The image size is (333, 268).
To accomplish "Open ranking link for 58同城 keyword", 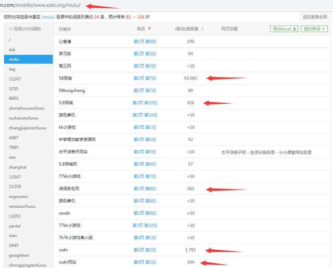I will click(145, 78).
